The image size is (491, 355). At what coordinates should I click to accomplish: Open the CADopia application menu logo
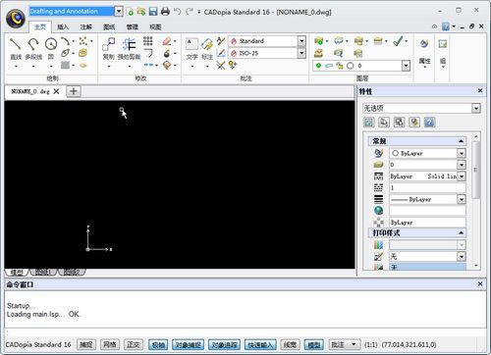(16, 19)
